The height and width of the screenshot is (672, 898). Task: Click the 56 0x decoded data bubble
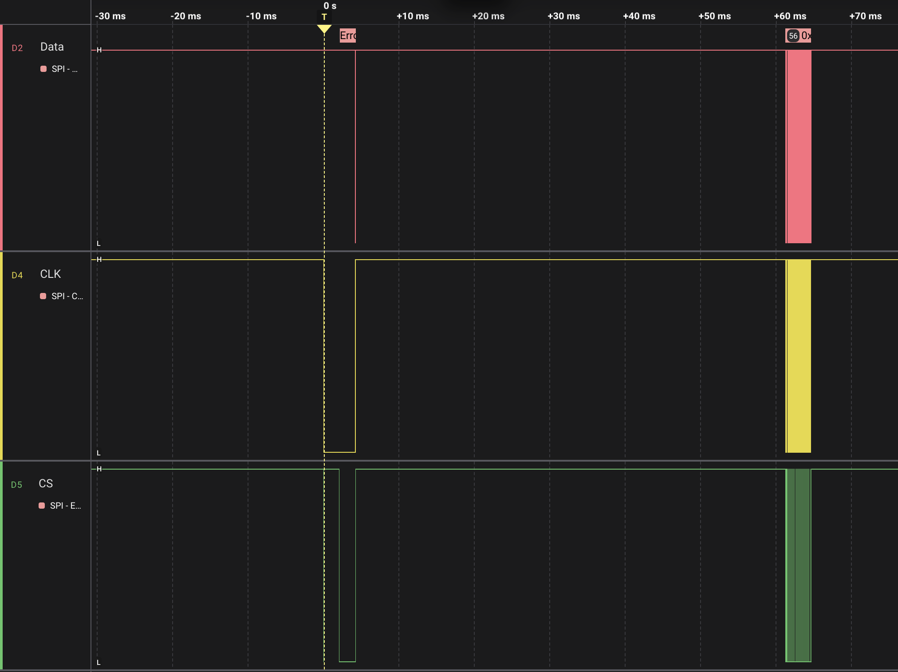tap(798, 35)
